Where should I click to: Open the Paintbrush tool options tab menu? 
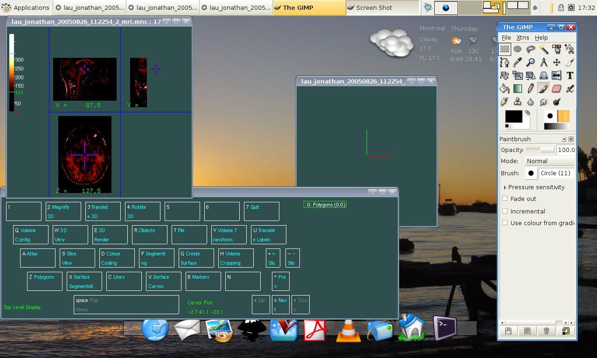click(x=564, y=139)
